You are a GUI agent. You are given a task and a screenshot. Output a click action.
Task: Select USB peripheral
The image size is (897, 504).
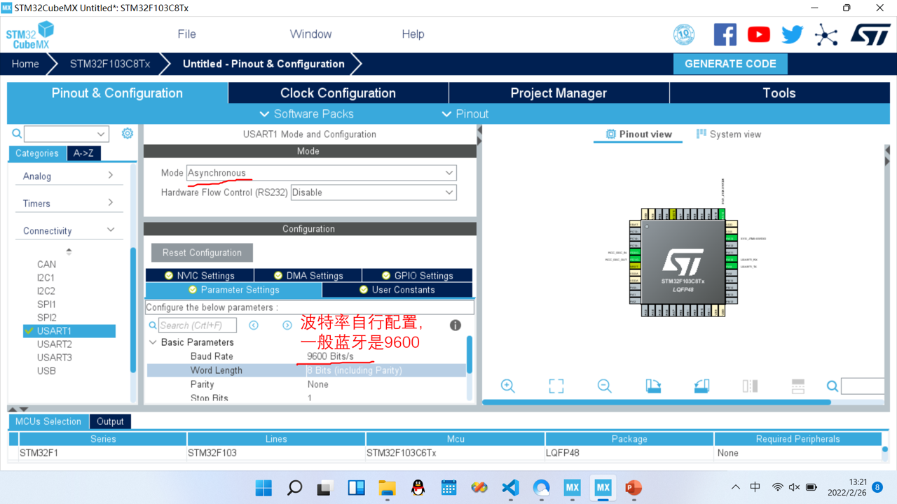[x=46, y=370]
